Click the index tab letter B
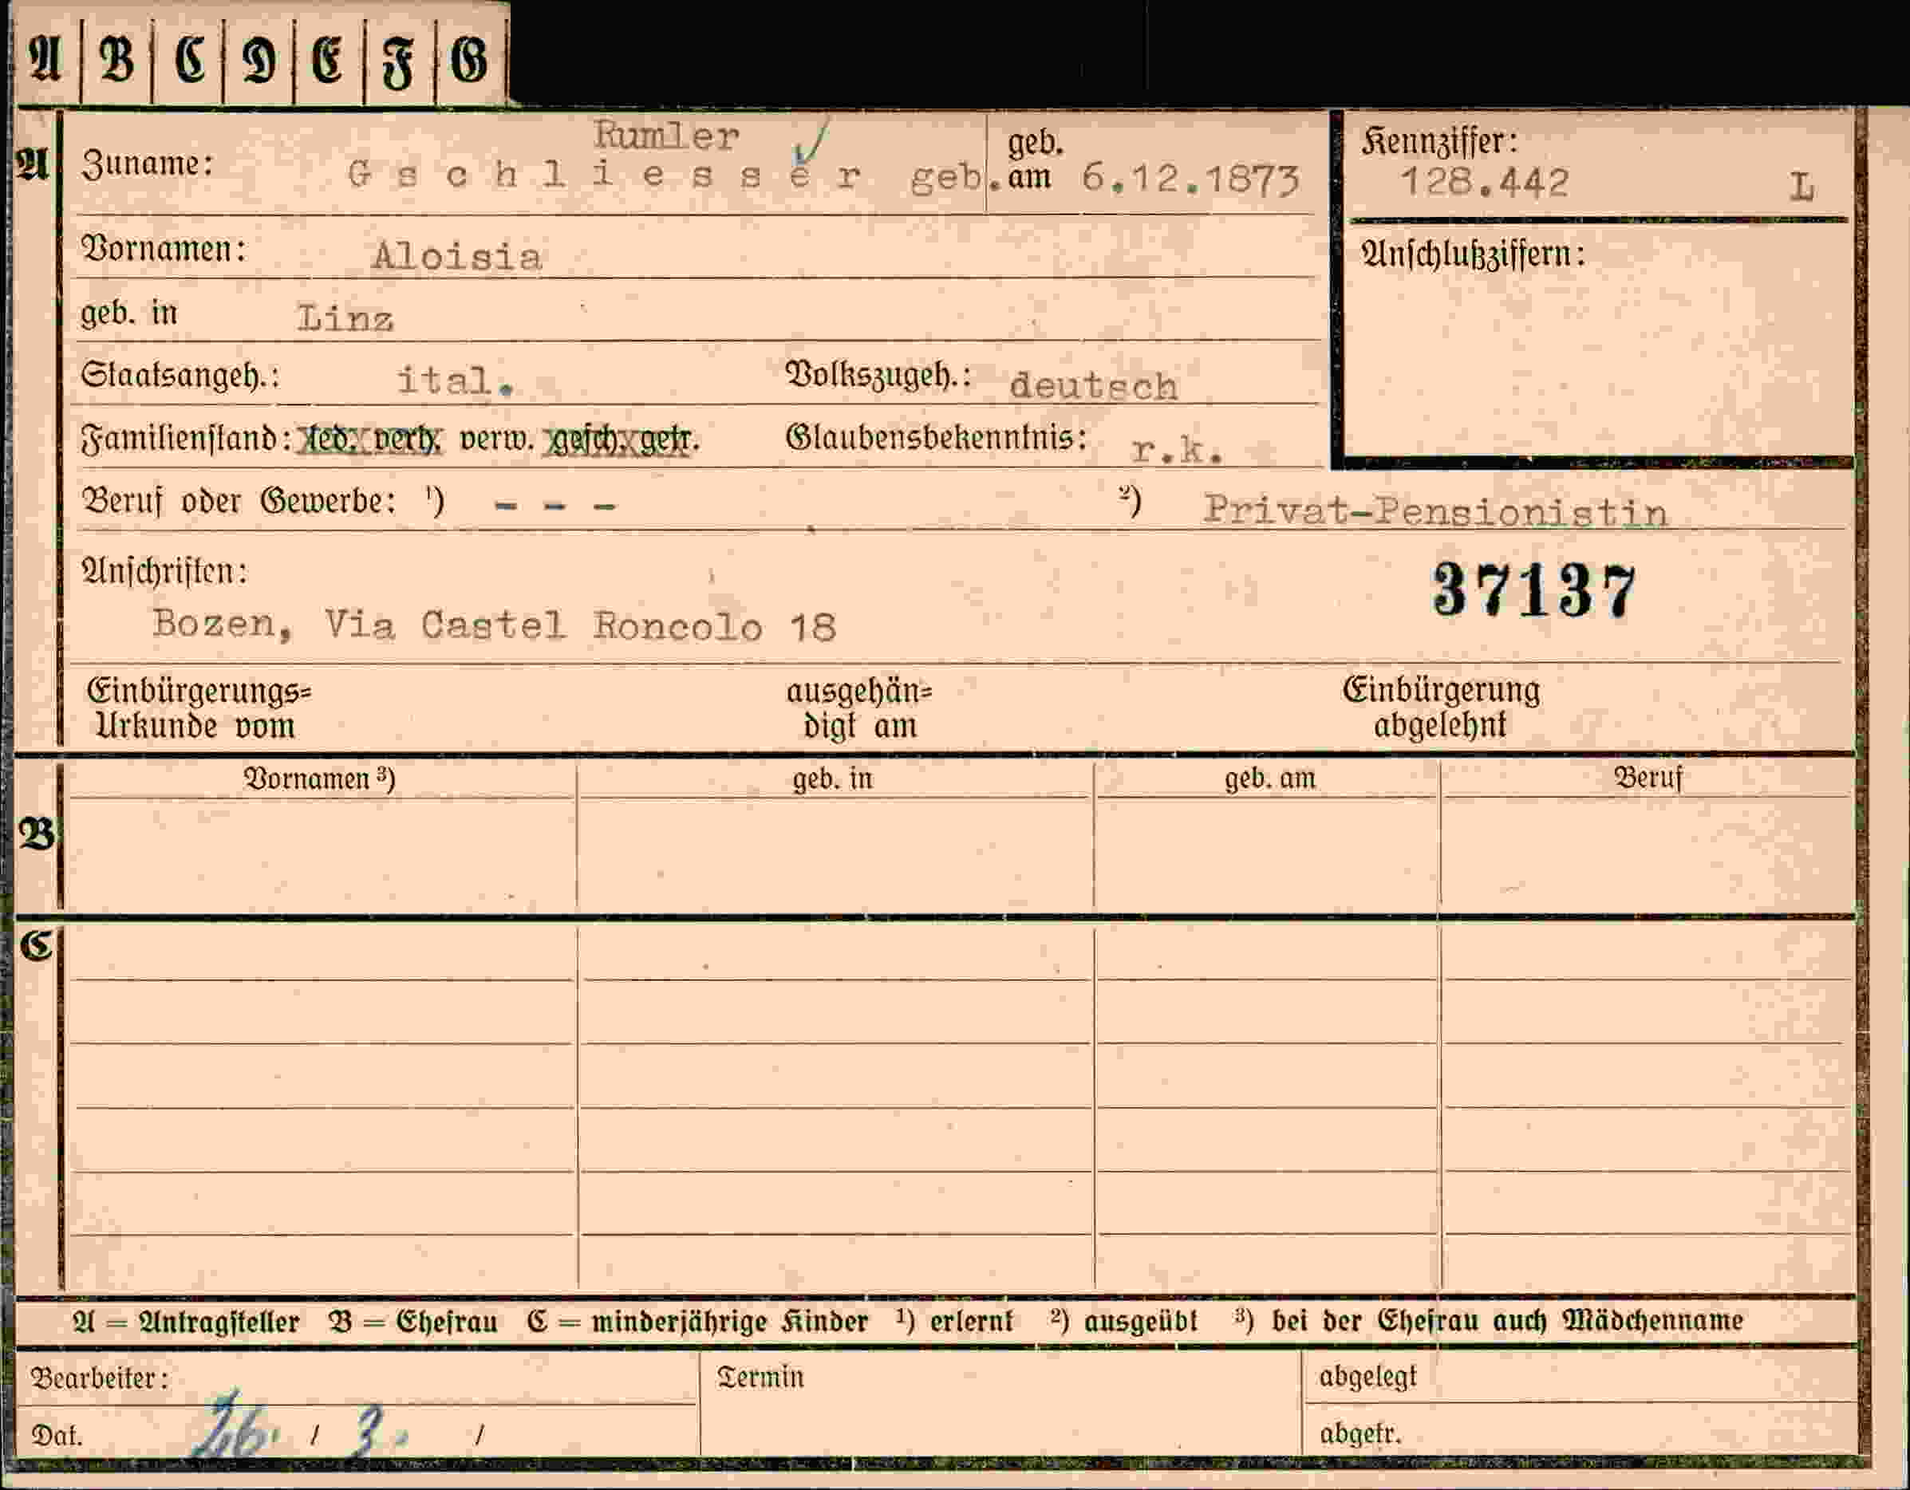The image size is (1910, 1490). click(x=117, y=60)
